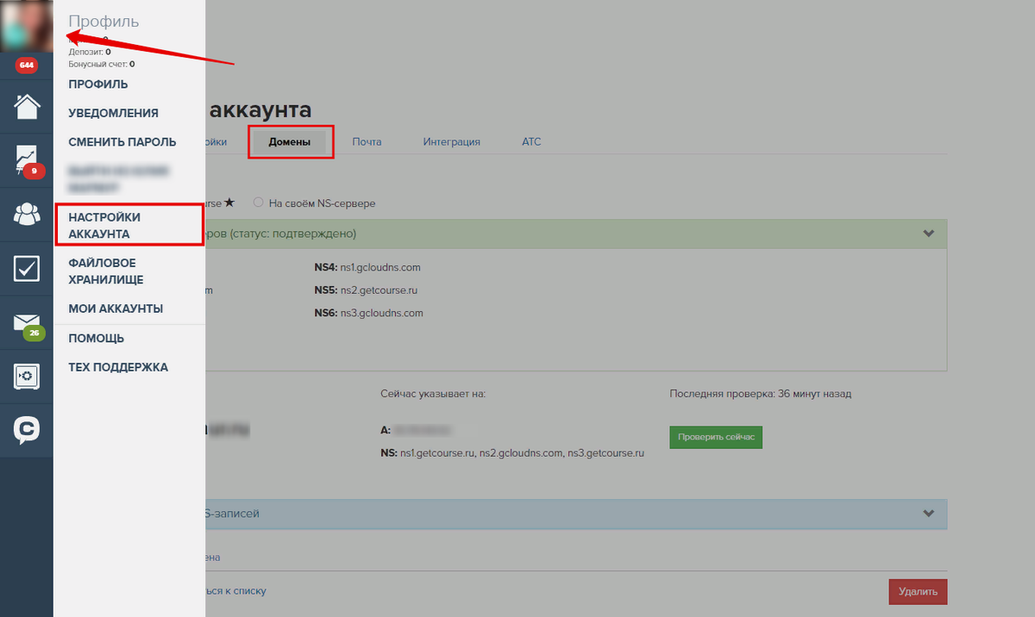Click the Депозит: 0 line
Image resolution: width=1035 pixels, height=617 pixels.
(90, 52)
